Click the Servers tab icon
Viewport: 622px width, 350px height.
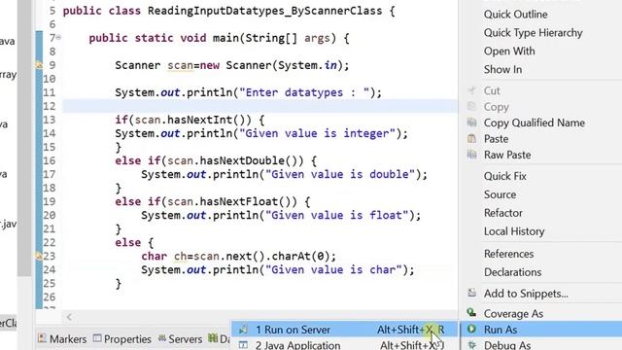(x=162, y=338)
